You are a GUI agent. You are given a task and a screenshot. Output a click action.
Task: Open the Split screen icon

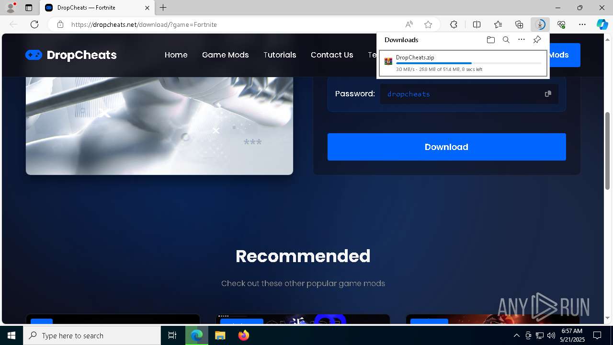coord(477,24)
